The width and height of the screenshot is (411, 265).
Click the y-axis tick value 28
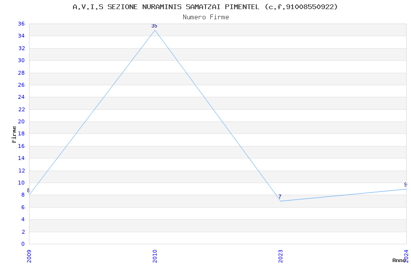click(x=21, y=73)
